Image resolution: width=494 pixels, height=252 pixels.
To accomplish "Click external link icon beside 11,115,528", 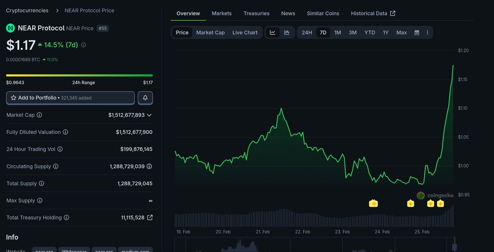I will pyautogui.click(x=150, y=217).
